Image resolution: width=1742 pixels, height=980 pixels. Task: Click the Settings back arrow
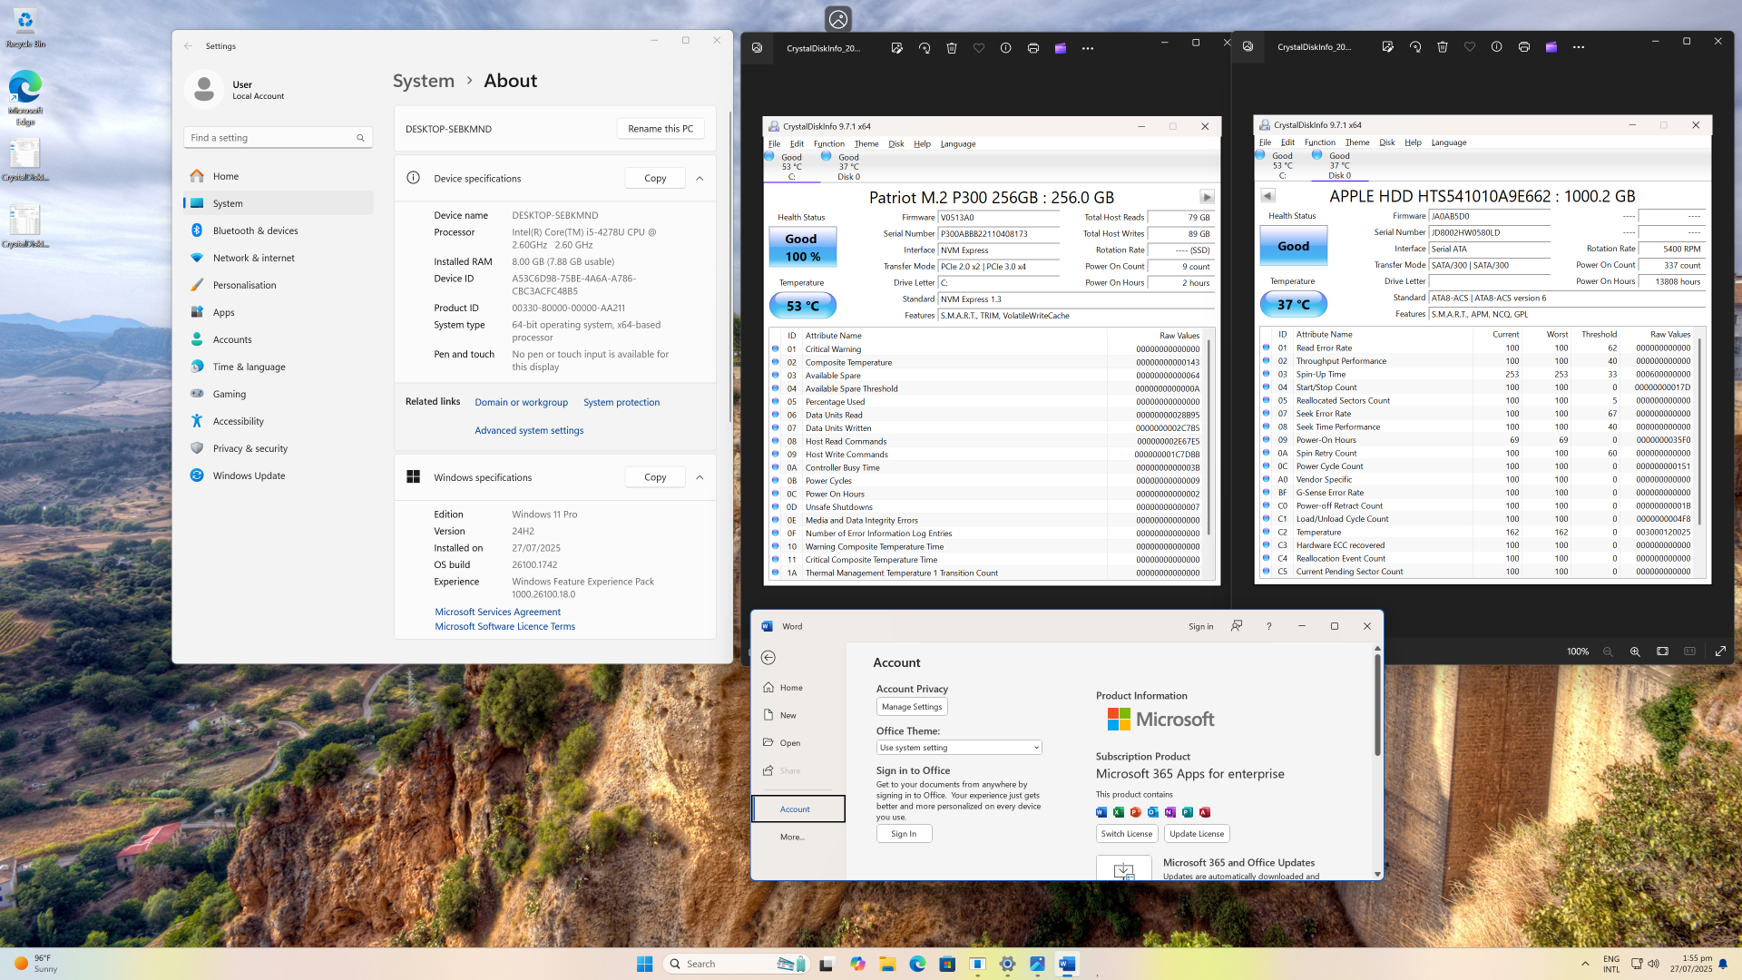pyautogui.click(x=188, y=46)
